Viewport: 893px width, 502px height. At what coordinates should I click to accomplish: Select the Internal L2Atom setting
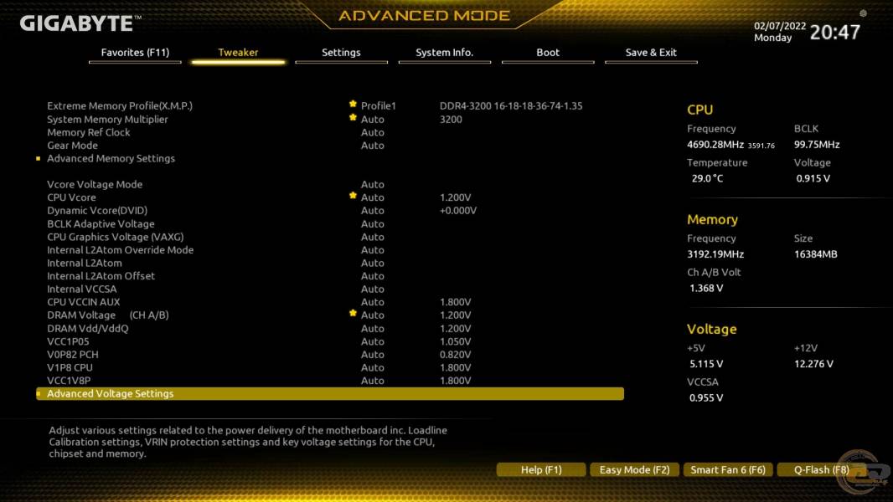coord(85,264)
